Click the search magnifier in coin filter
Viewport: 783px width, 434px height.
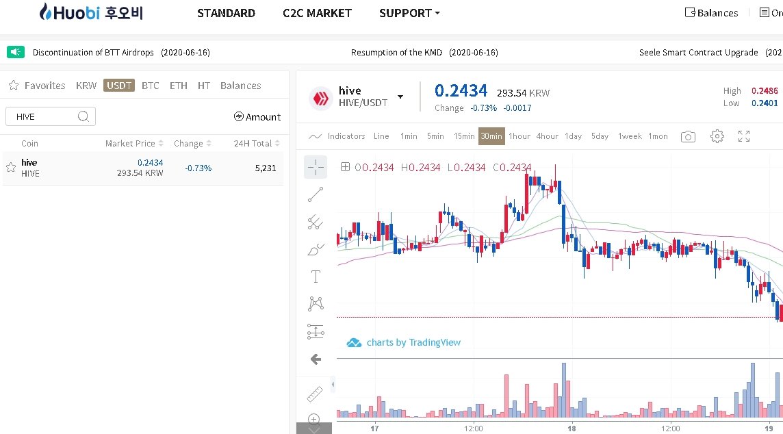tap(84, 116)
